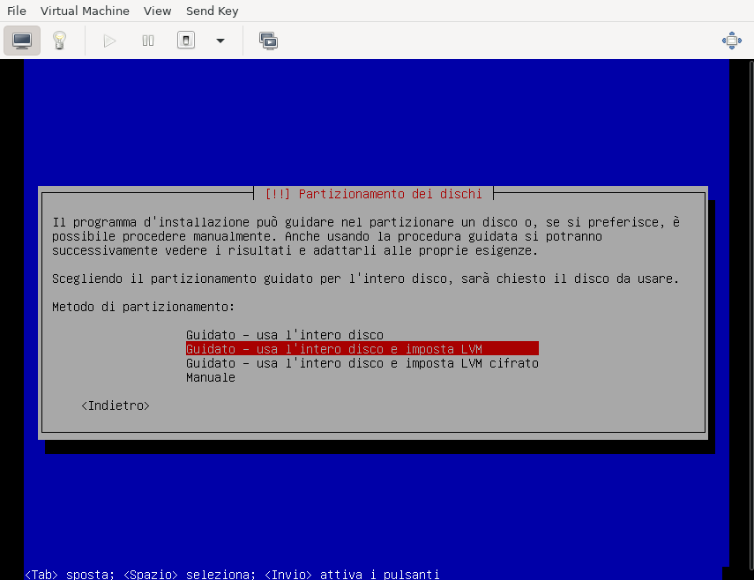Click the Run virtual machine play button
The height and width of the screenshot is (580, 754).
(x=109, y=41)
